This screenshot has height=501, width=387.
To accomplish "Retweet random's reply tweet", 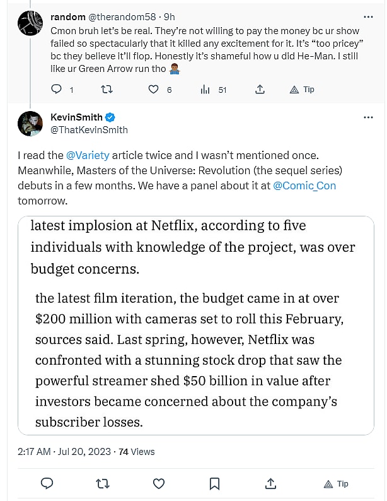I will (x=107, y=90).
